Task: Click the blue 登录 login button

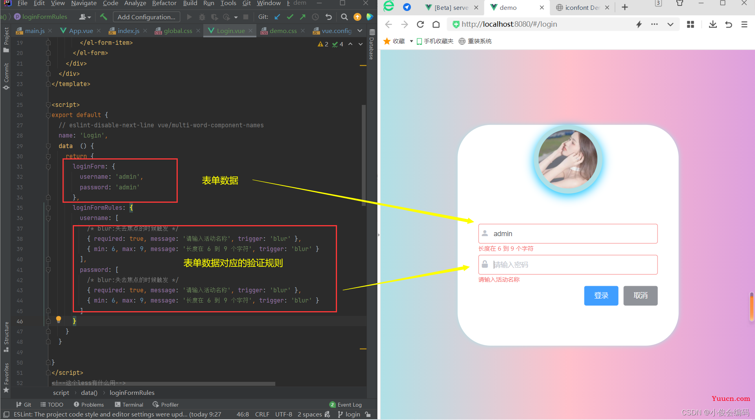Action: [601, 295]
